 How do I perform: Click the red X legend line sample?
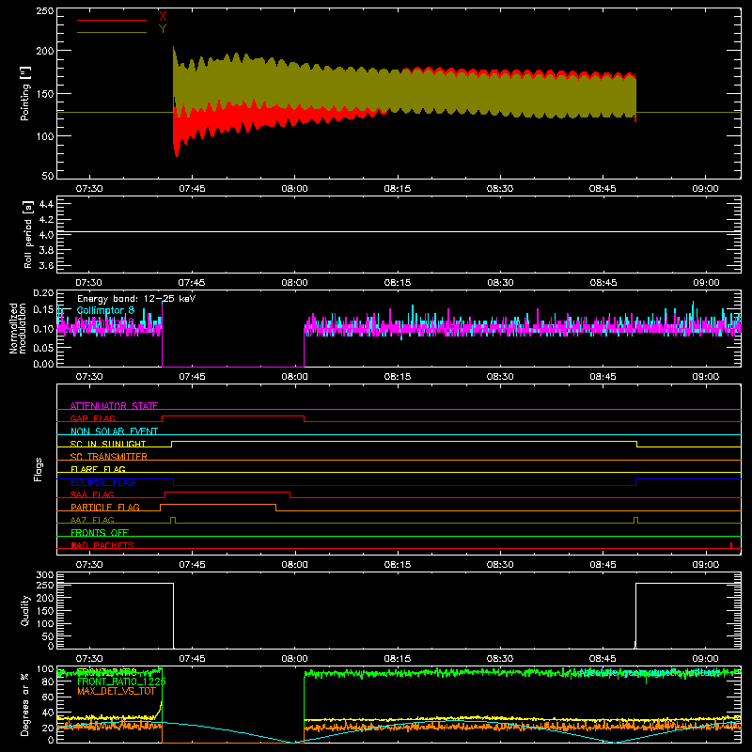pos(112,20)
